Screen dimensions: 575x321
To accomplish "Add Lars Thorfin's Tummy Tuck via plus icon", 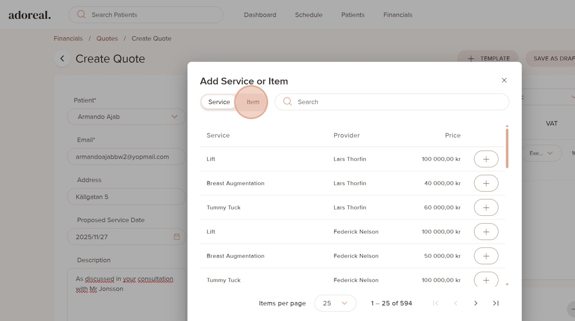I will pos(486,207).
